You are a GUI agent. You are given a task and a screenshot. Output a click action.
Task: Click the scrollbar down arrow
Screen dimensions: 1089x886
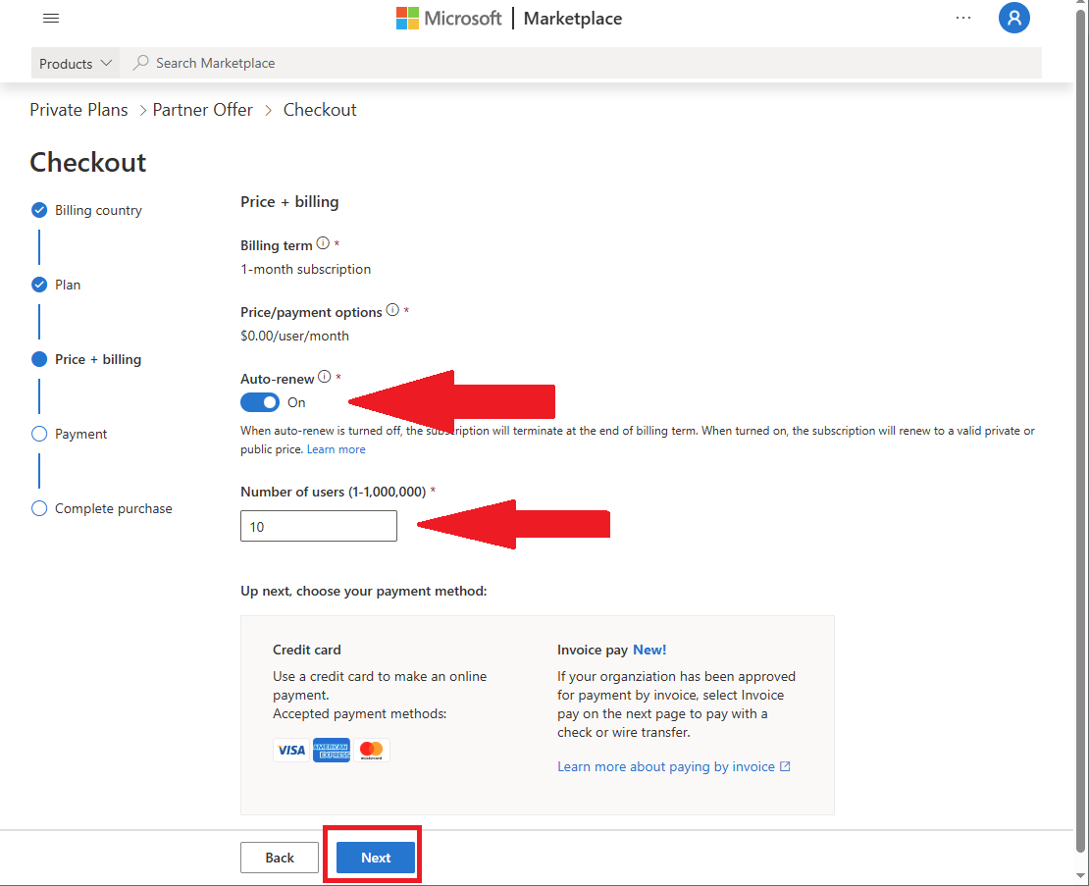[1081, 875]
